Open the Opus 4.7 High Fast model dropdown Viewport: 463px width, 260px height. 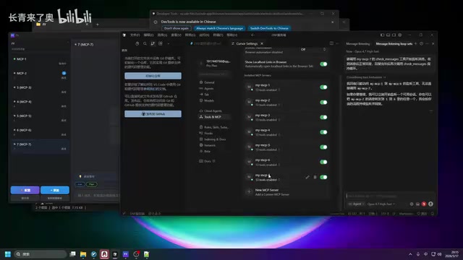(x=381, y=204)
